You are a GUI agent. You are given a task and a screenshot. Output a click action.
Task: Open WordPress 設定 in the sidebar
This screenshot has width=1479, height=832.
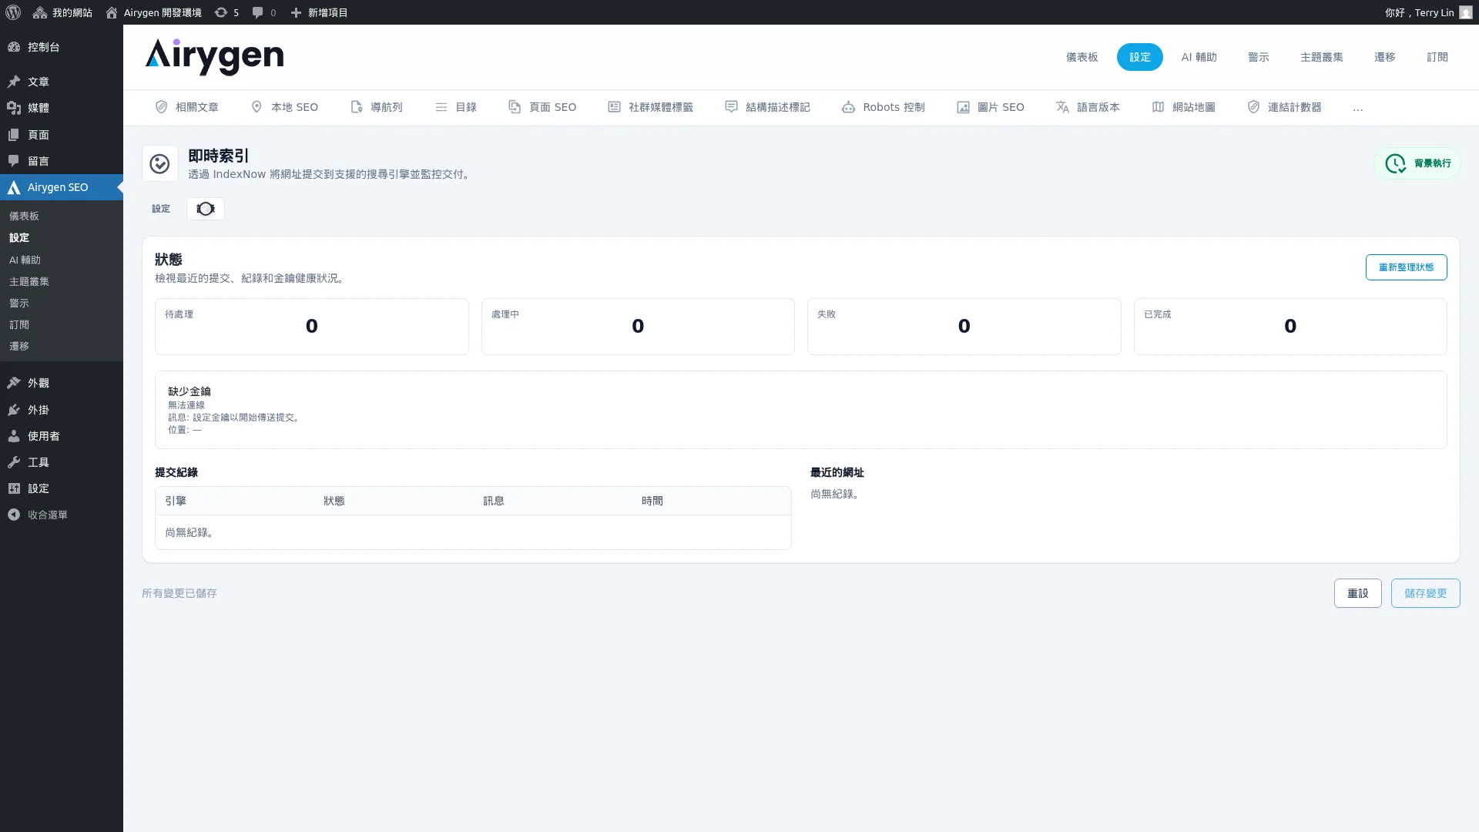[x=62, y=488]
